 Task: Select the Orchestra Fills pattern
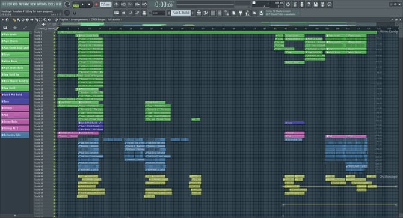[x=15, y=135]
